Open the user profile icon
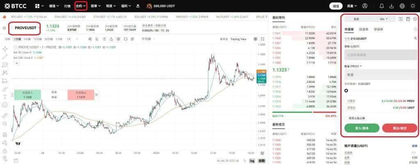This screenshot has height=165, width=420. tap(365, 6)
